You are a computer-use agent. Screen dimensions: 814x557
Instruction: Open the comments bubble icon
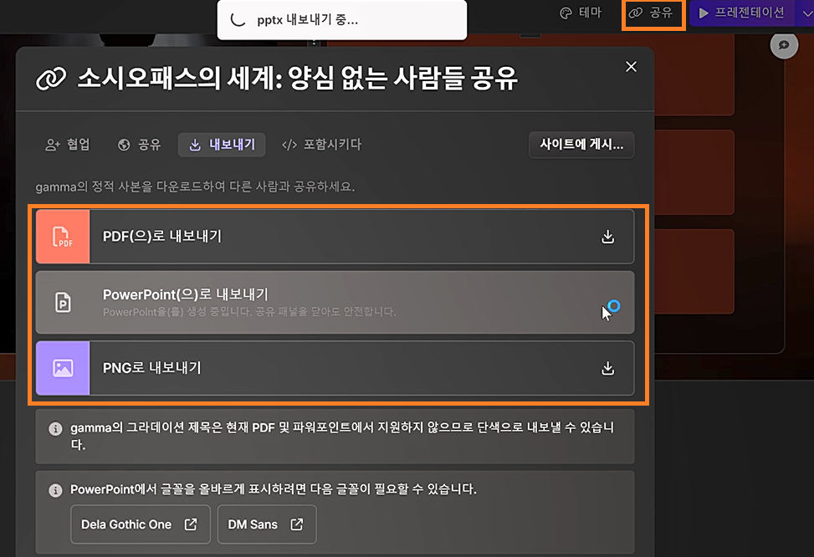[x=784, y=46]
